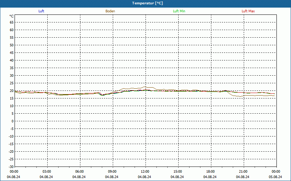
Task: Click the -30 value on the y-axis
Action: coord(11,167)
